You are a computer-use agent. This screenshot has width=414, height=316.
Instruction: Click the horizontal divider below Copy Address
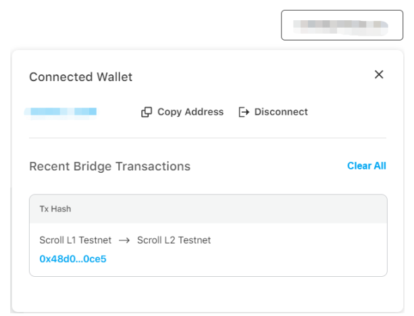click(207, 138)
